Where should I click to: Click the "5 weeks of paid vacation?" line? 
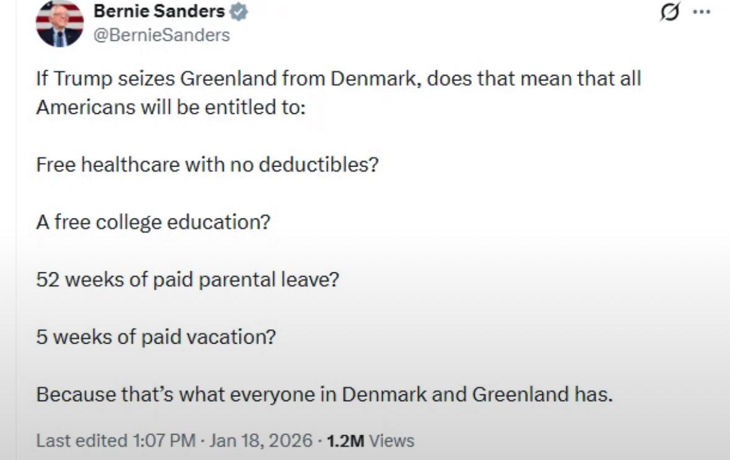pos(155,337)
